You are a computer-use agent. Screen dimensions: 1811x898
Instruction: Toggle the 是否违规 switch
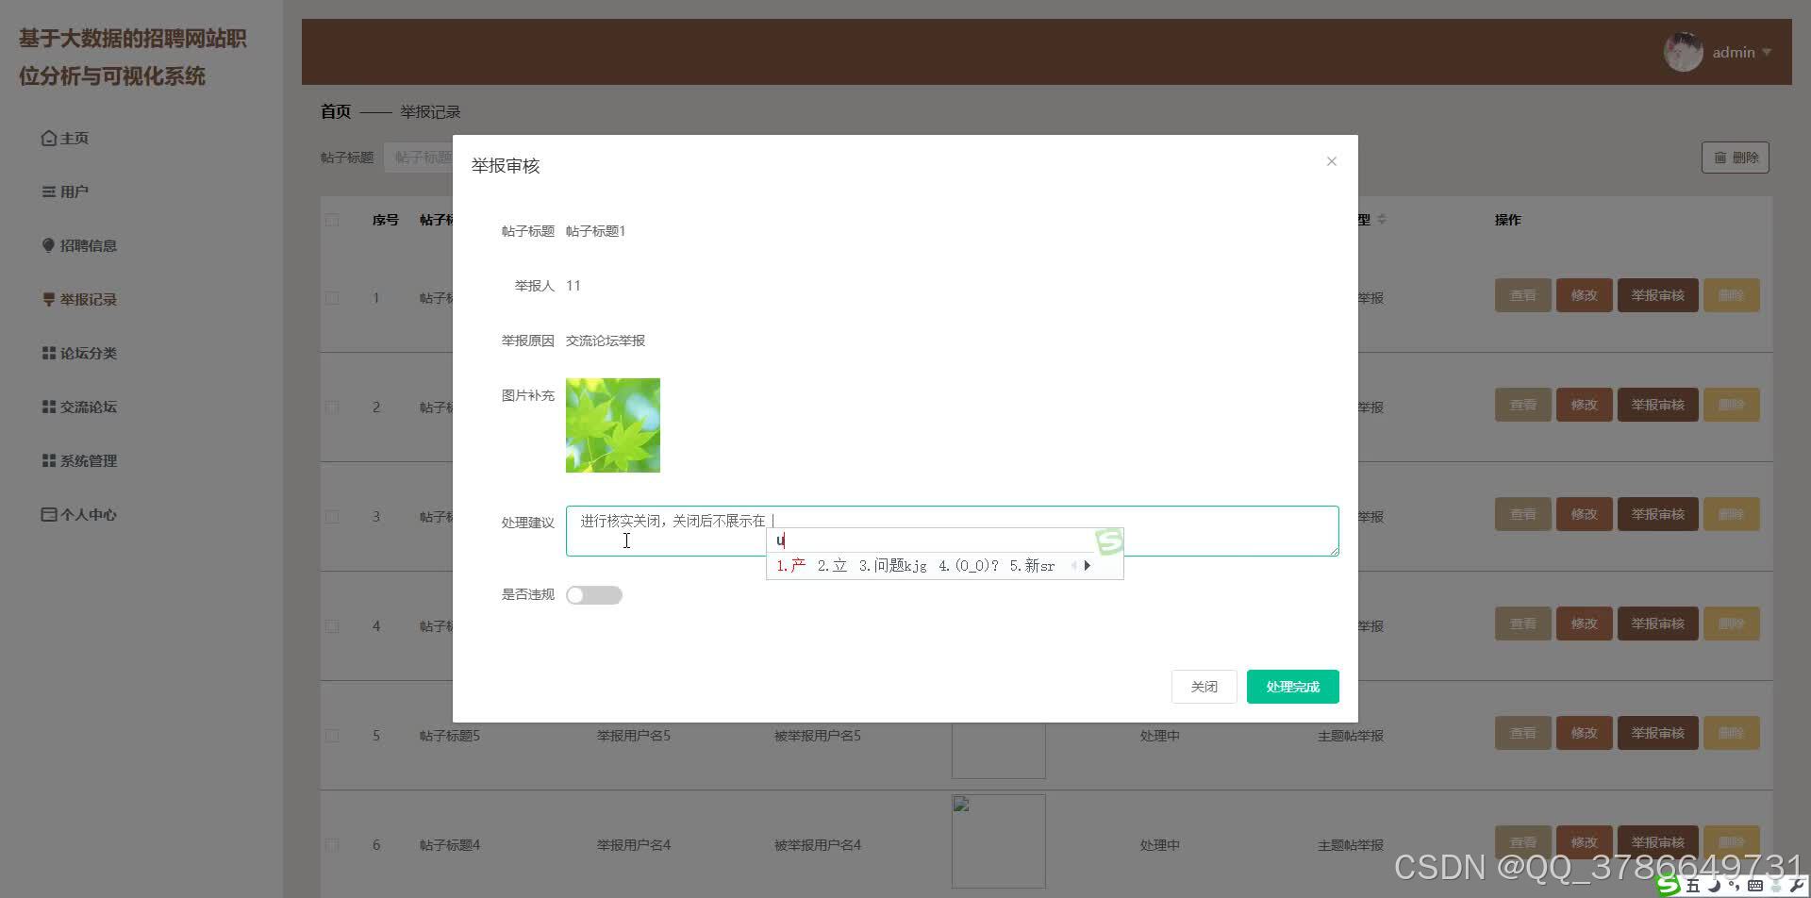[593, 595]
